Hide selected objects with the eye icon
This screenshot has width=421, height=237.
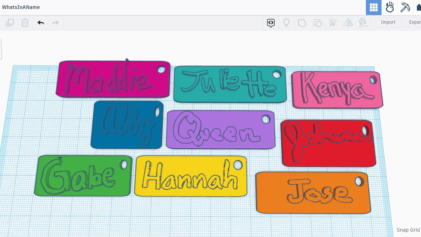[x=270, y=22]
